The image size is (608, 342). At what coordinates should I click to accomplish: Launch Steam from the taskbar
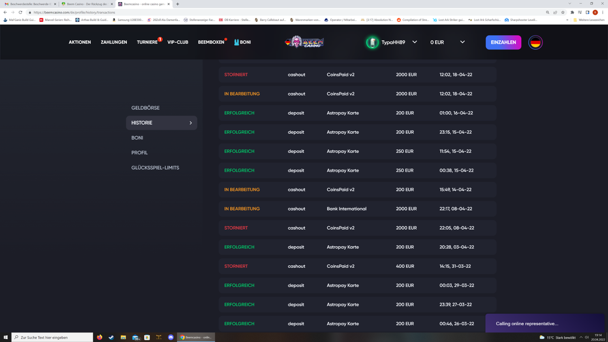point(111,337)
